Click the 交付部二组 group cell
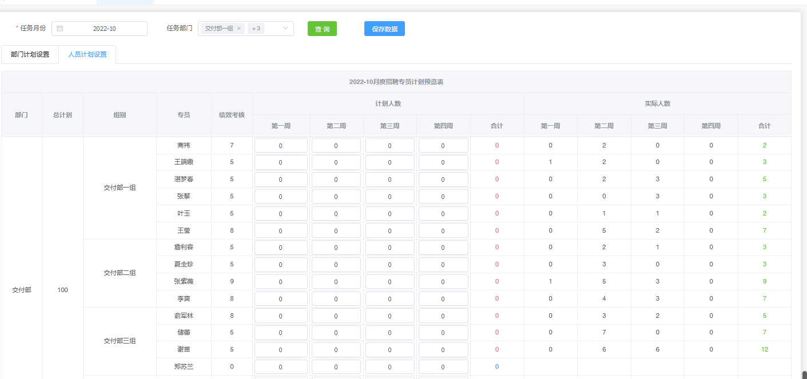Image resolution: width=807 pixels, height=379 pixels. [120, 273]
